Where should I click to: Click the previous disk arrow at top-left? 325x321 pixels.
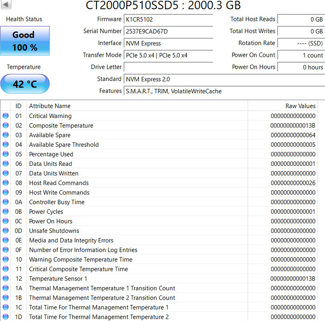point(6,4)
